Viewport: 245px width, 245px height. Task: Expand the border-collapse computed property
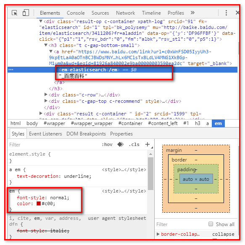coord(158,234)
